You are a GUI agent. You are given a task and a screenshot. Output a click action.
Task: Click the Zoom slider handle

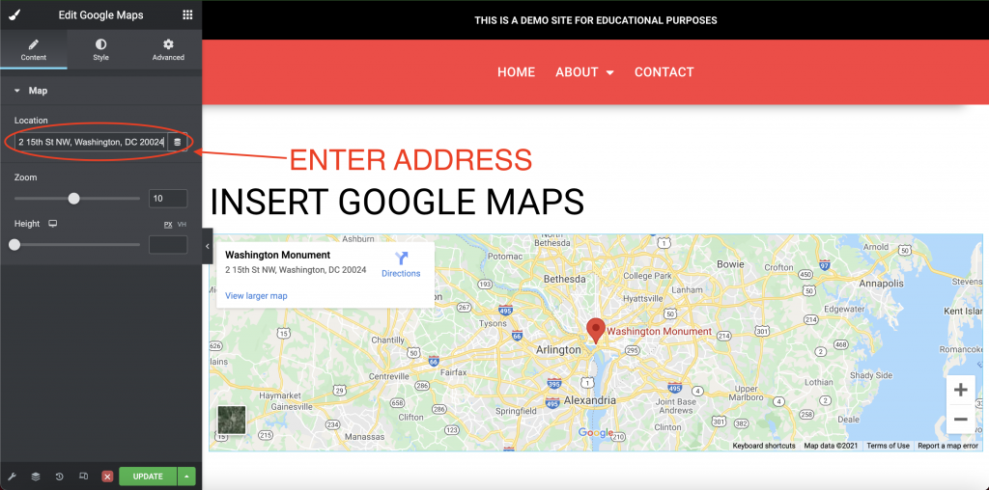(x=73, y=199)
